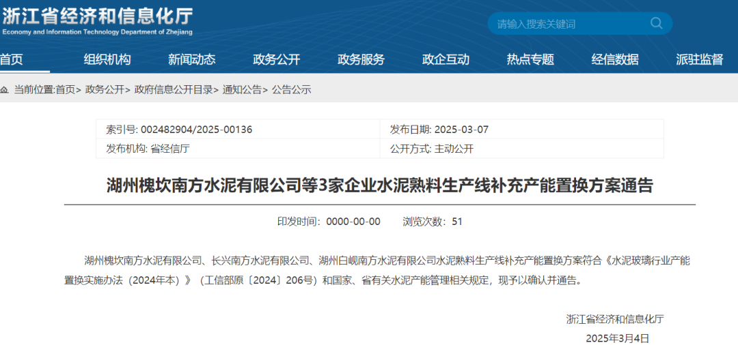Click the 公告公示 breadcrumb link
738x345 pixels.
pos(292,89)
